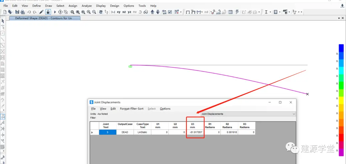Viewport: 346px width, 164px height.
Task: Switch to 3-d view
Action: point(113,12)
